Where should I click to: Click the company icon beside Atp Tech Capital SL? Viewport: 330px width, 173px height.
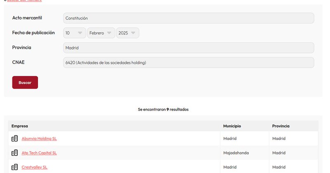(14, 153)
